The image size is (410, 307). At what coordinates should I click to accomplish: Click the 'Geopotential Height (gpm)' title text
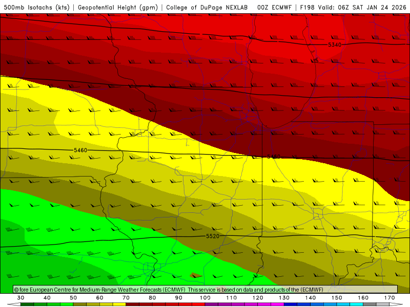click(x=118, y=8)
